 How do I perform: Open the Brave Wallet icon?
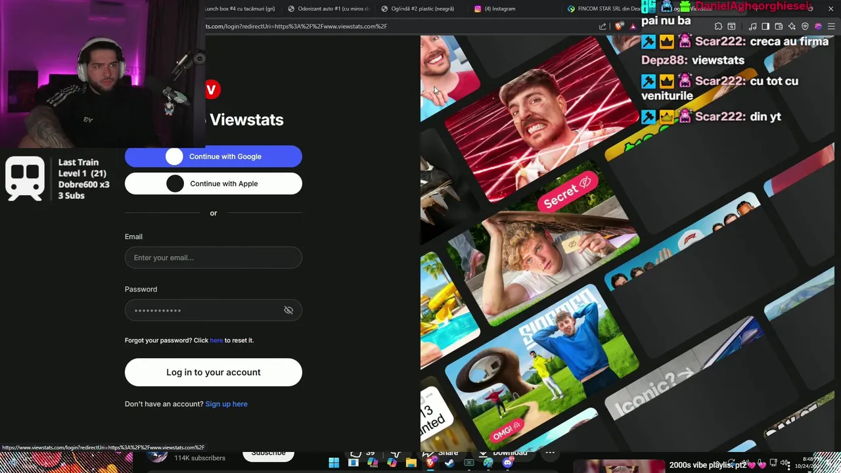point(779,26)
